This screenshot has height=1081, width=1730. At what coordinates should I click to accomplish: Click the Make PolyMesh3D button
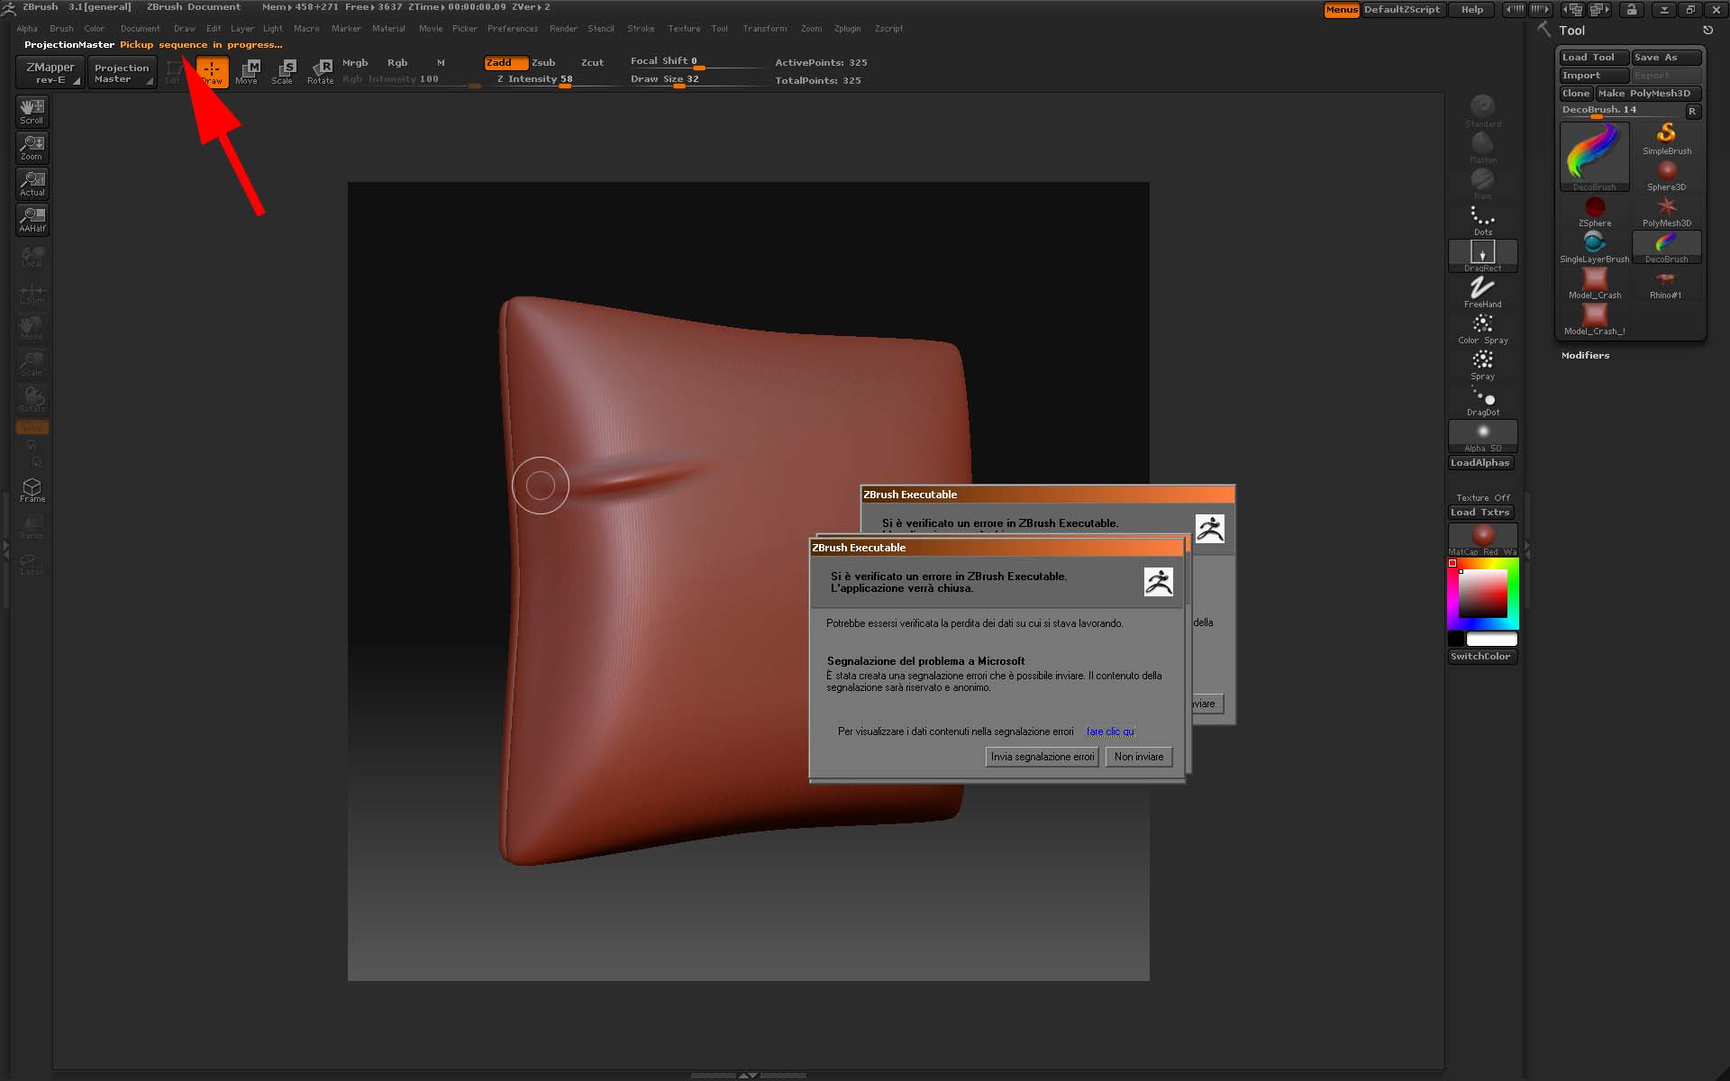coord(1648,93)
